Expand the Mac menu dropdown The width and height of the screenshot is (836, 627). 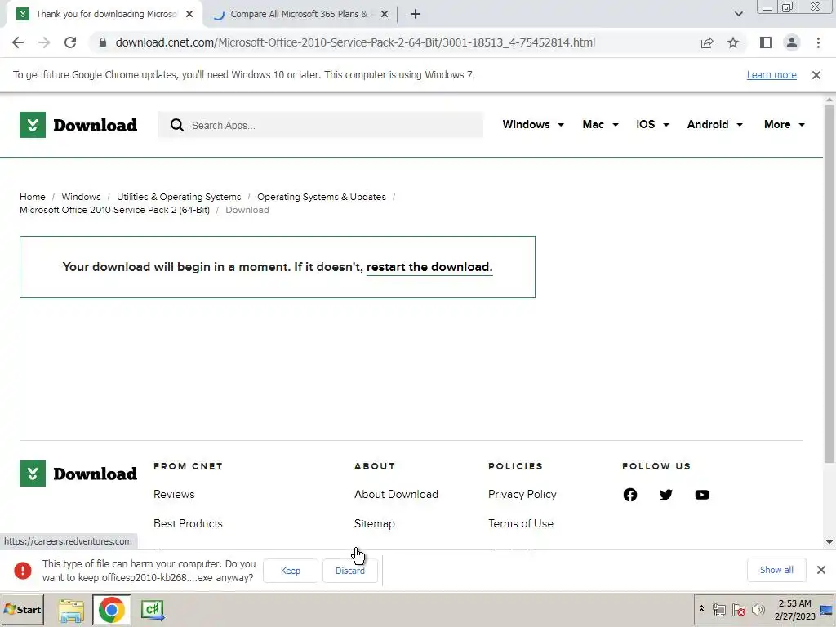(x=600, y=125)
